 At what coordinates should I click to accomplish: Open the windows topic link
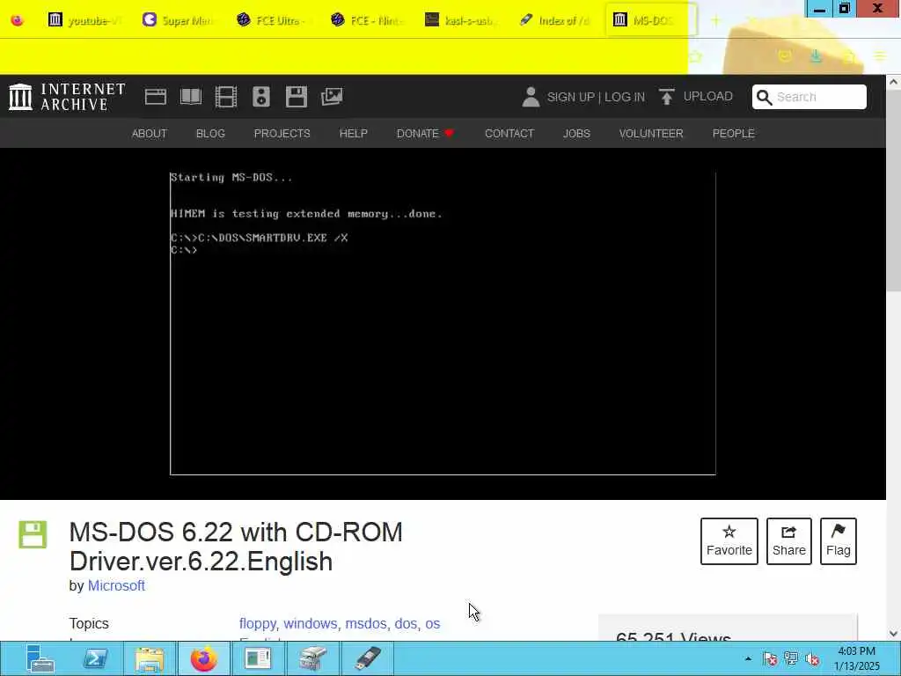coord(311,624)
